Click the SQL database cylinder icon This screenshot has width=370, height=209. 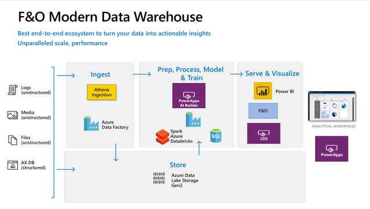coord(216,136)
